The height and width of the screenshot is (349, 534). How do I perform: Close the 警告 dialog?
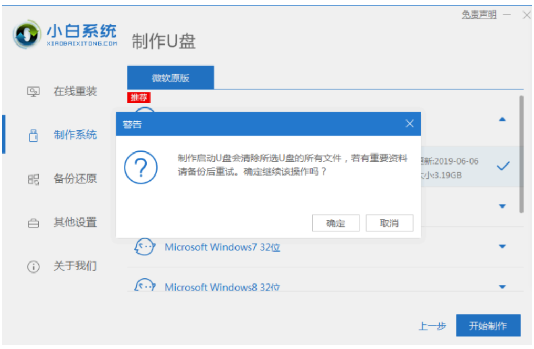pos(410,124)
